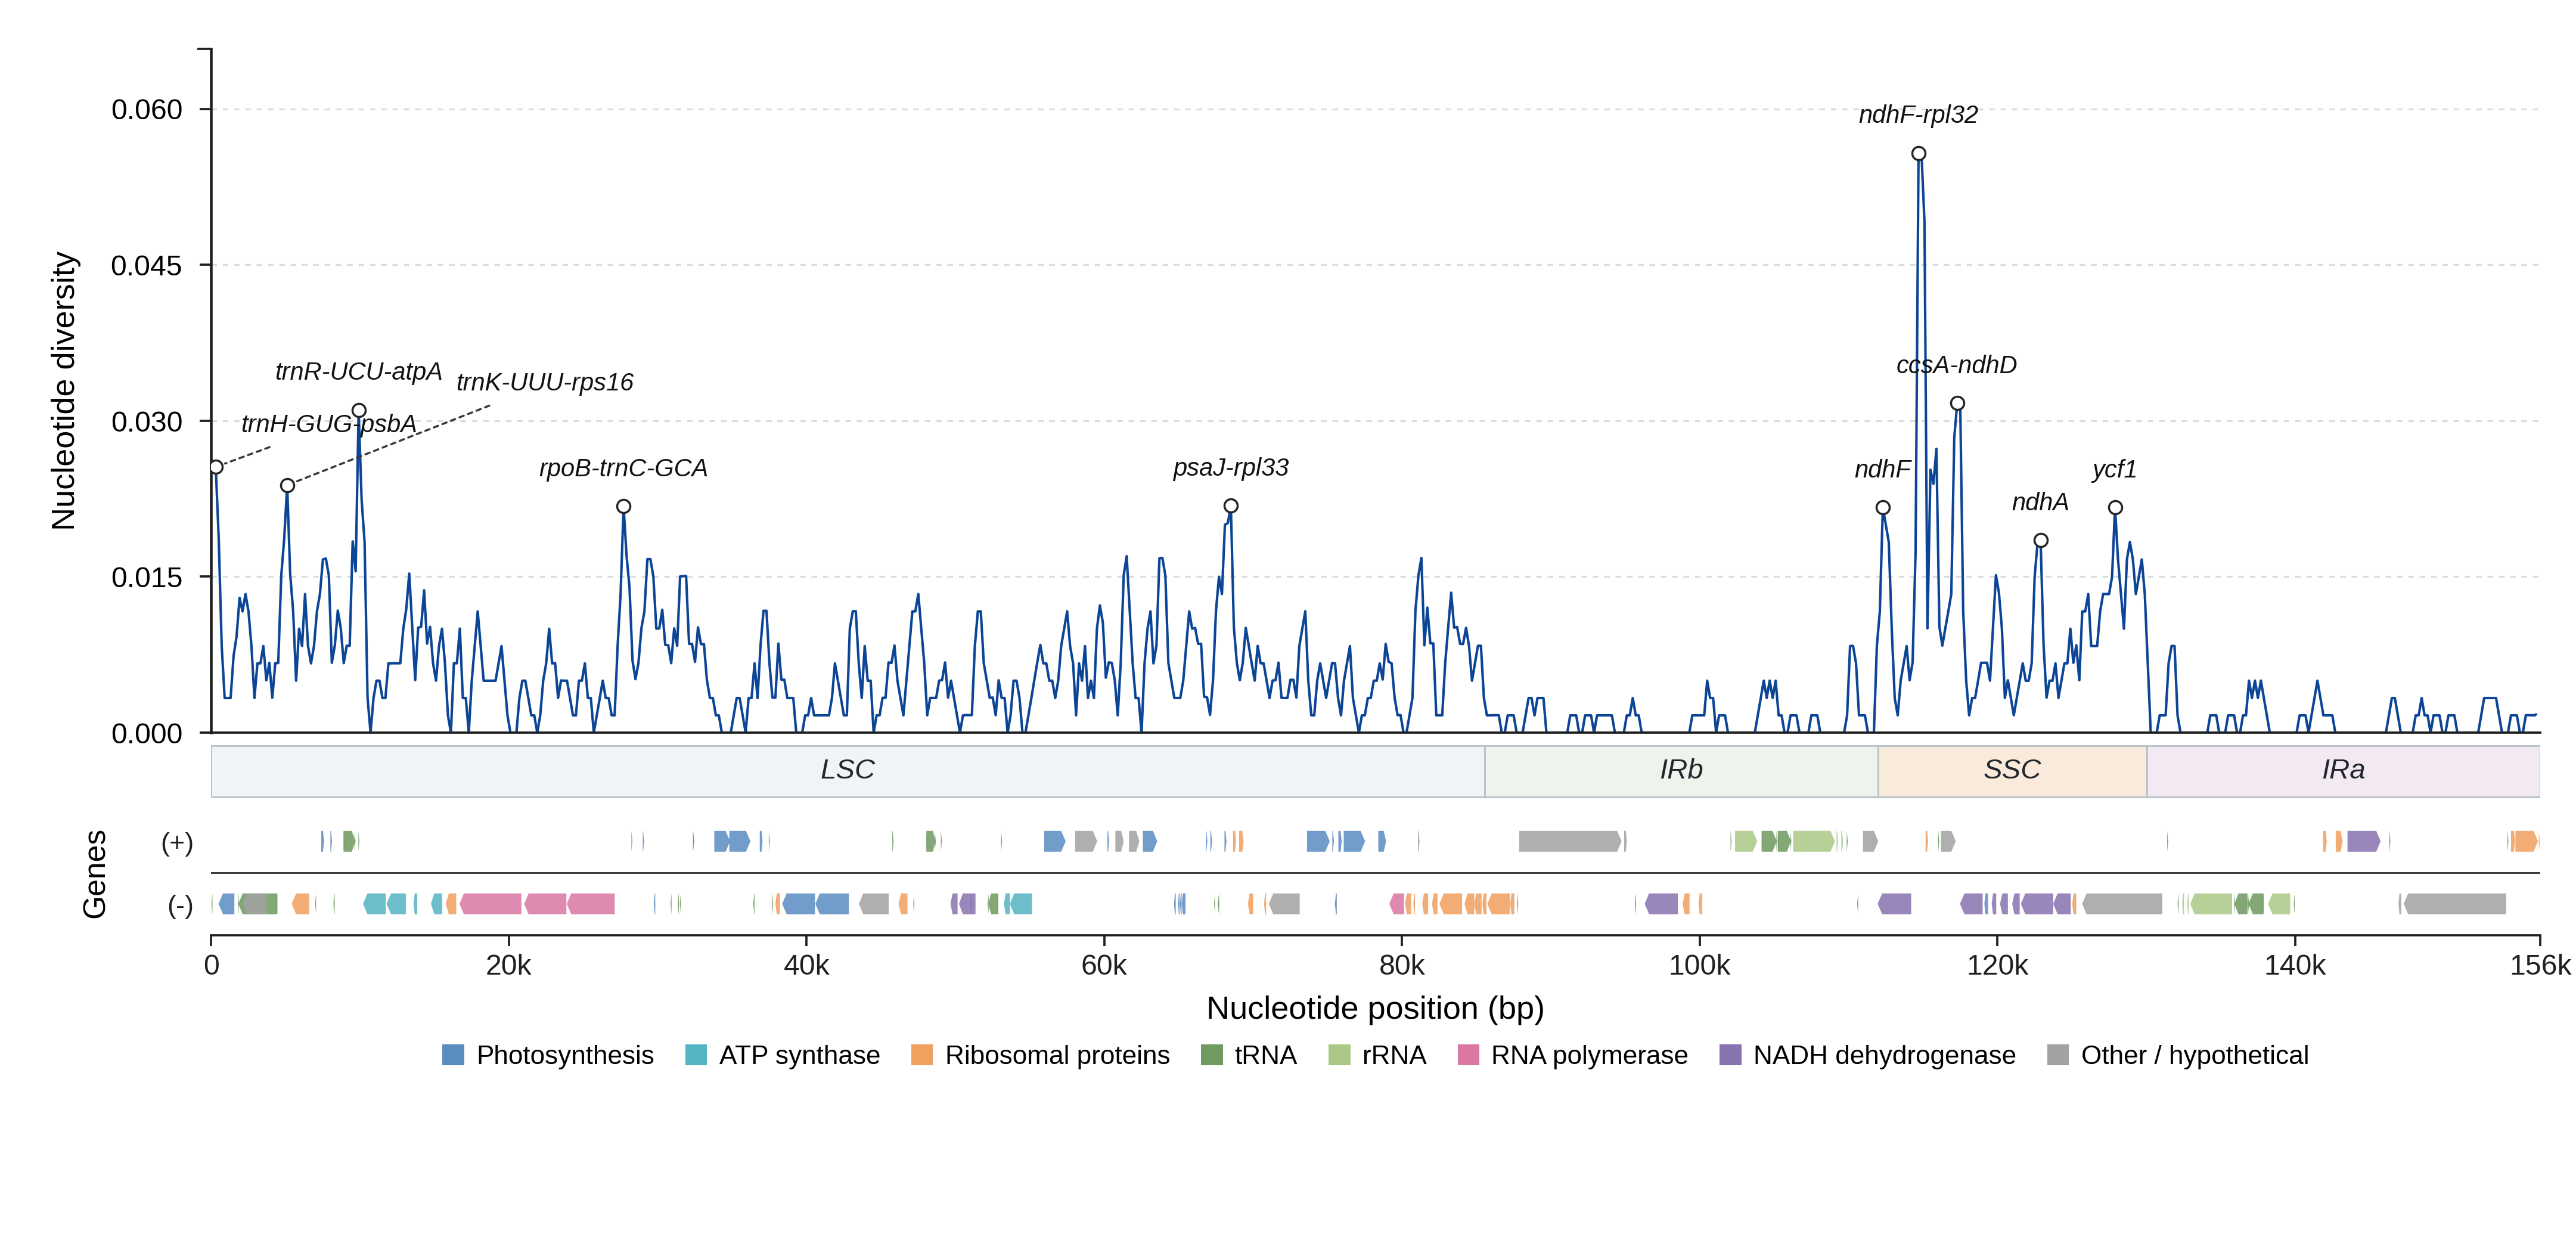The image size is (2576, 1253).
Task: Click the '20k' x-axis tick label
Action: [509, 966]
